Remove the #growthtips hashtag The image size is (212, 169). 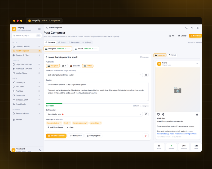tap(100, 123)
